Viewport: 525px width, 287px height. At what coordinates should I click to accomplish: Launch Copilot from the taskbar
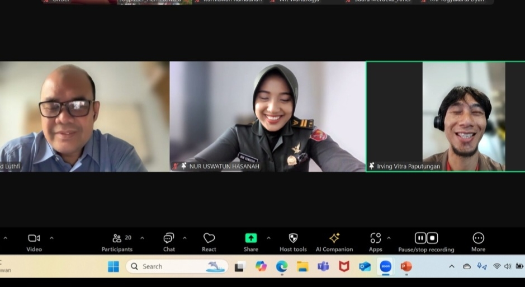coord(261,266)
